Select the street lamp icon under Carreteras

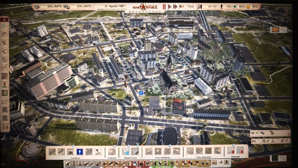click(x=98, y=152)
